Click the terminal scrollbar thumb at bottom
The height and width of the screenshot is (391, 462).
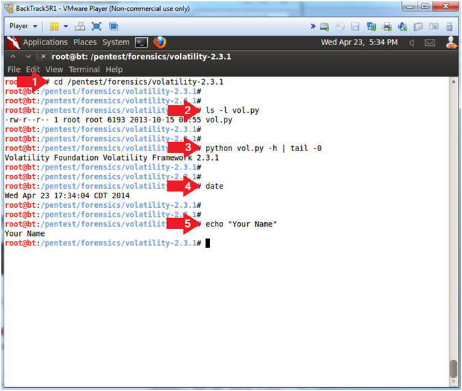454,368
